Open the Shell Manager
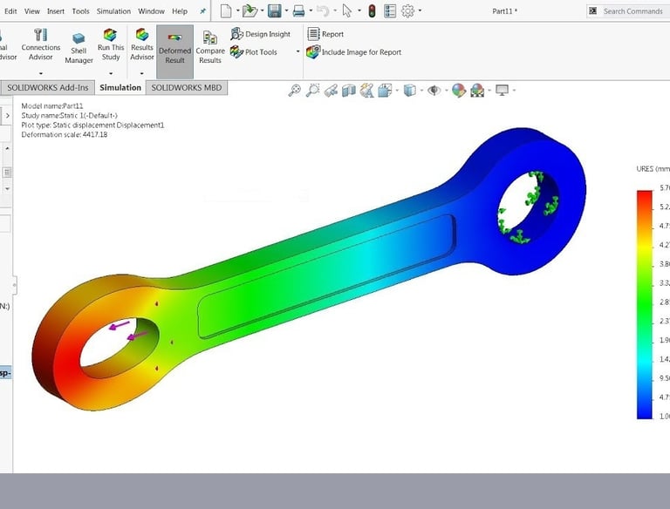 coord(79,48)
